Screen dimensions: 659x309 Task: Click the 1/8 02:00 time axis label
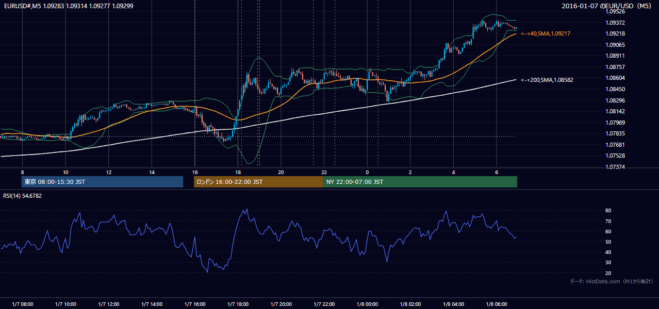coord(410,304)
